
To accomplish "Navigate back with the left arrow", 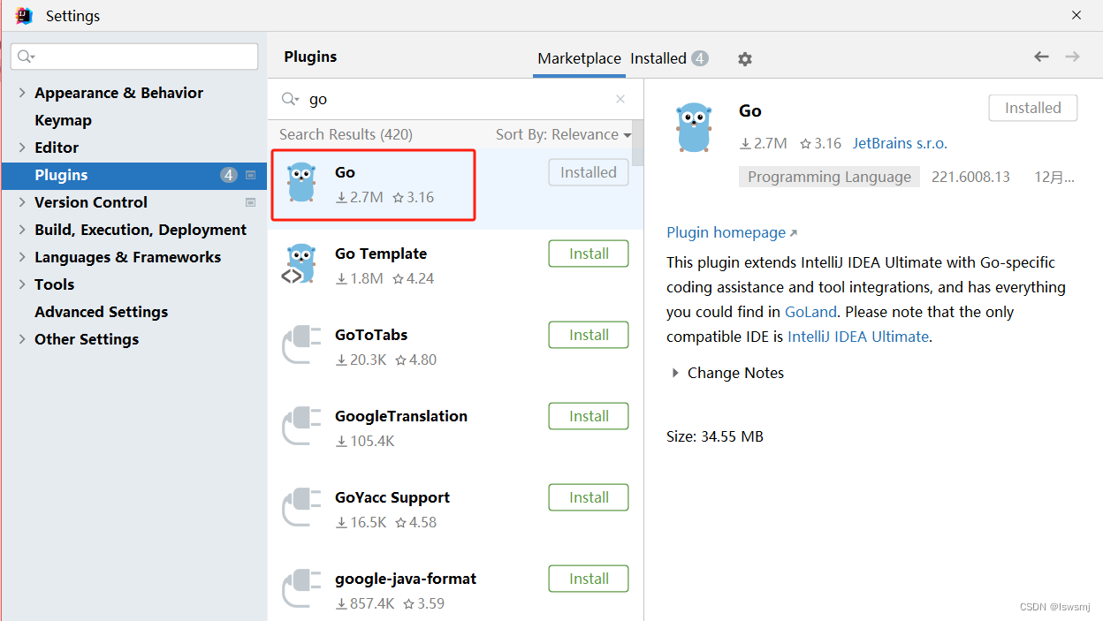I will 1041,57.
